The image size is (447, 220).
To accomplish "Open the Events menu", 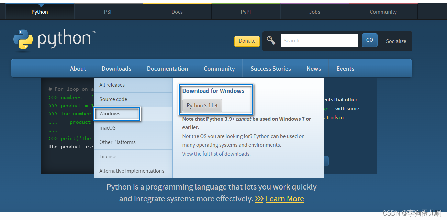I will 345,69.
